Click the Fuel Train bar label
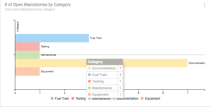 coord(96,38)
